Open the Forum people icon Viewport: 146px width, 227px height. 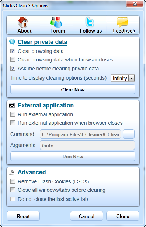pos(56,22)
